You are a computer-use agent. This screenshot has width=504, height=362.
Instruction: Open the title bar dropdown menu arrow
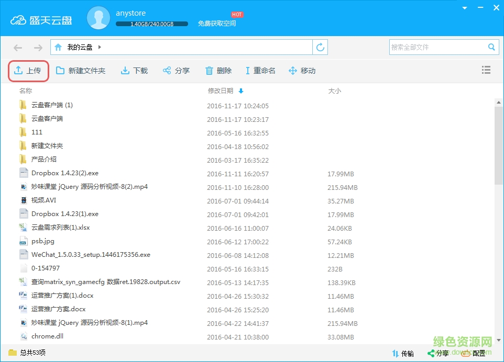(464, 8)
